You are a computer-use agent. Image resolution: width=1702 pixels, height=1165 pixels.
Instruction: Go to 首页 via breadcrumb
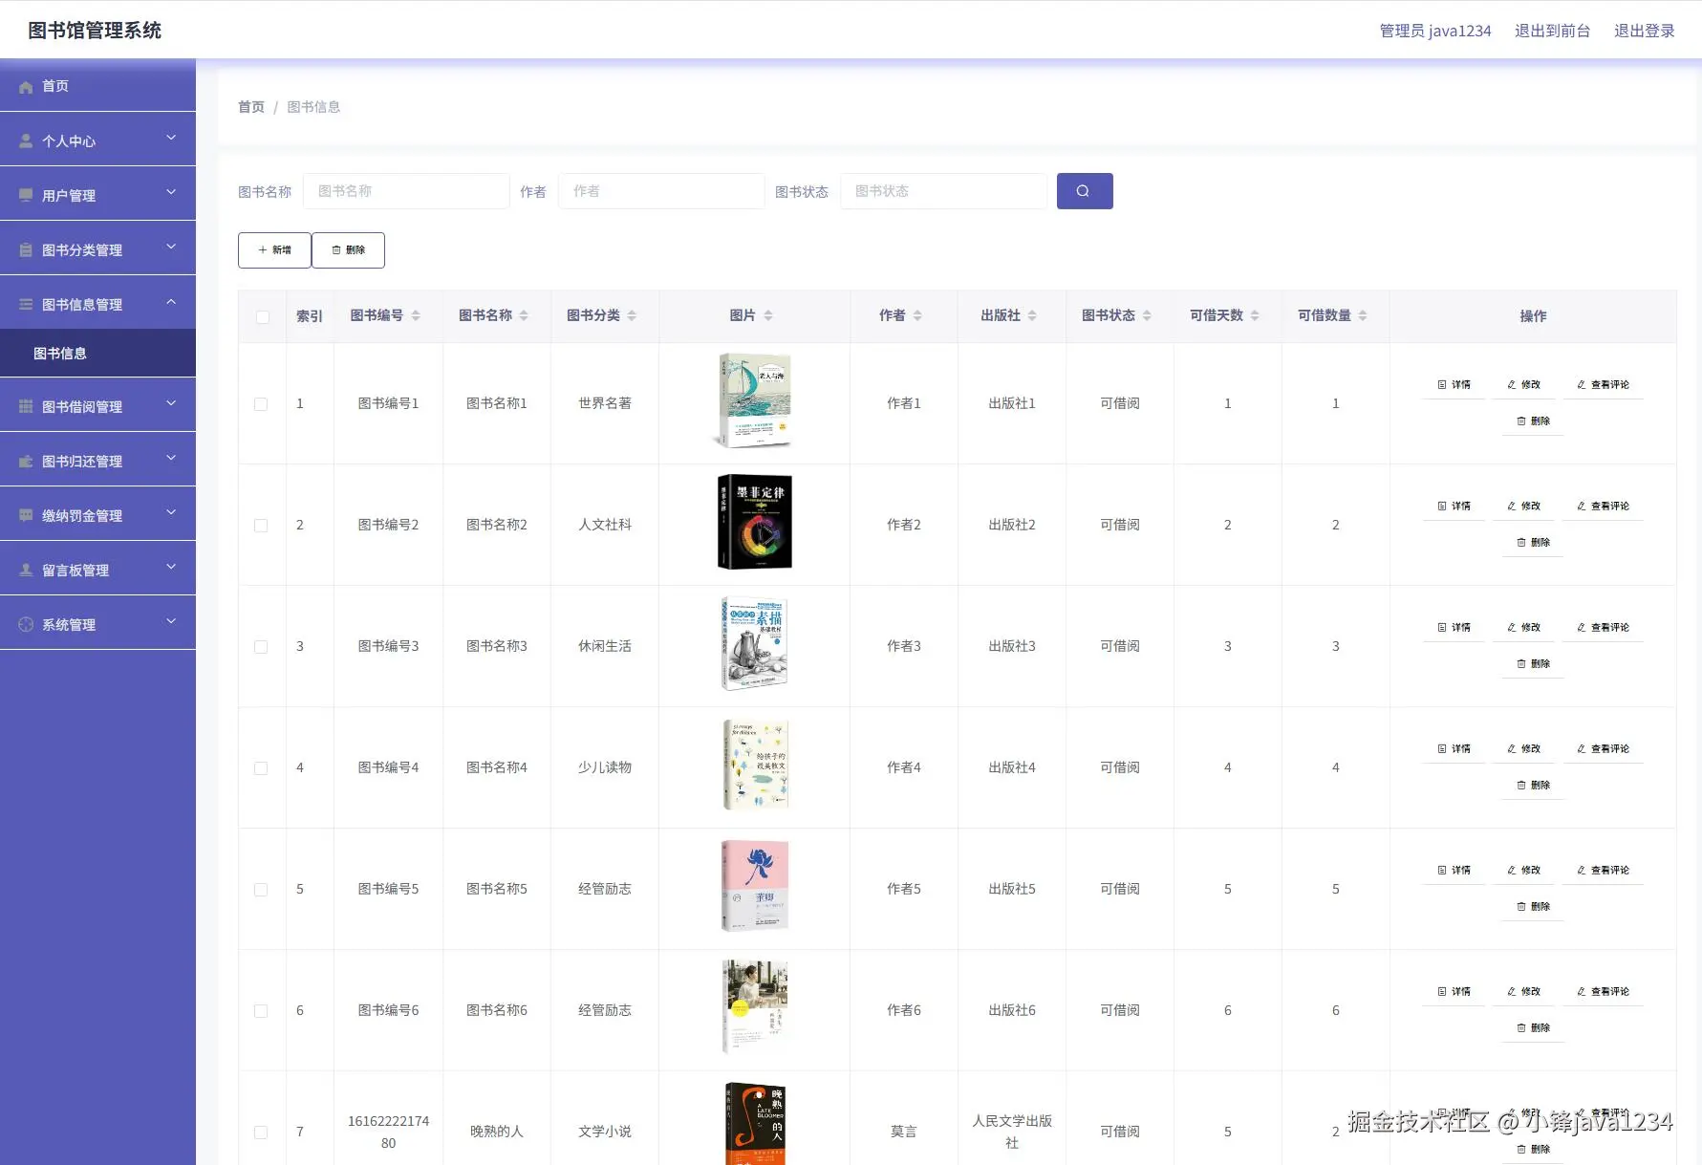click(x=251, y=107)
